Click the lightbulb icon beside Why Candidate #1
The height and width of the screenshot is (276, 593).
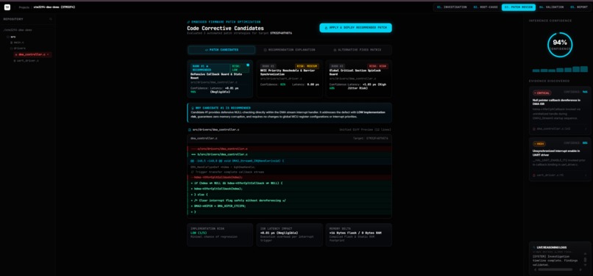pyautogui.click(x=193, y=108)
